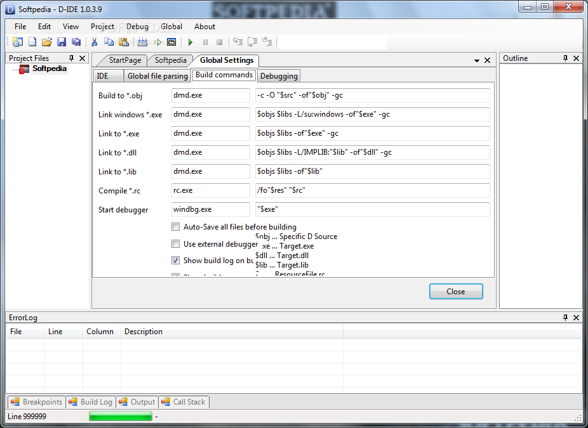Switch to the StartPage tab
Image resolution: width=588 pixels, height=428 pixels.
coord(125,60)
